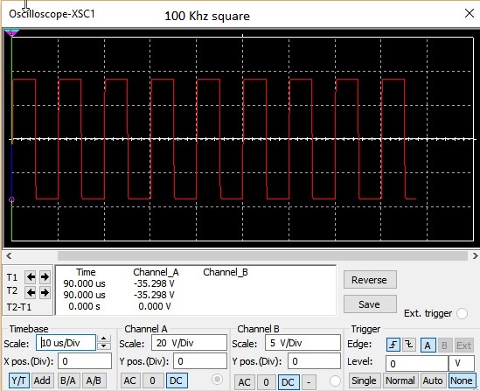Screen dimensions: 480x391
Task: Move T1 cursor right with arrow
Action: pos(45,277)
